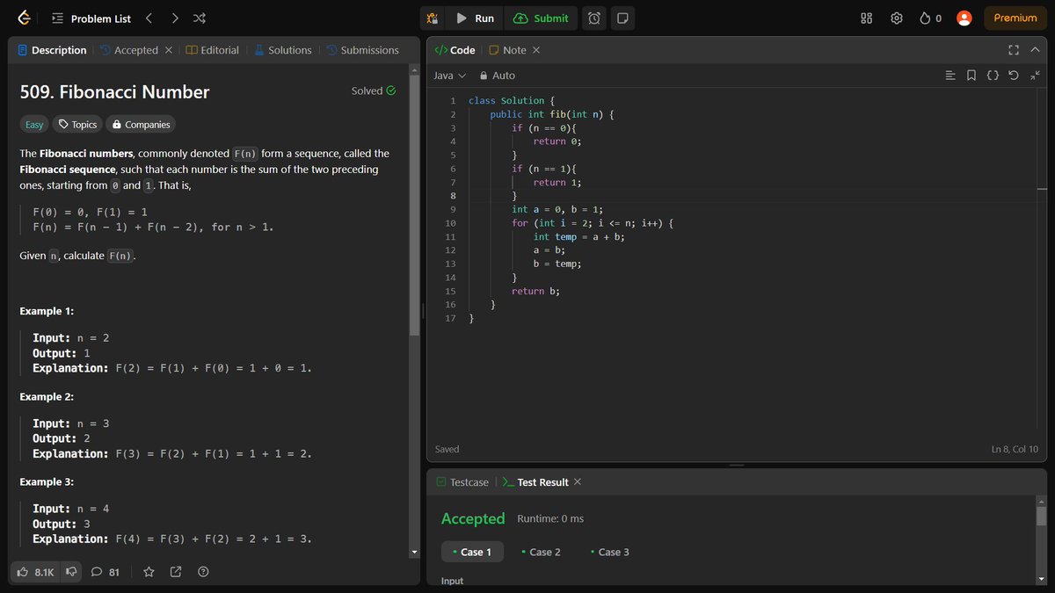The width and height of the screenshot is (1055, 593).
Task: Close the Accepted tab
Action: point(169,50)
